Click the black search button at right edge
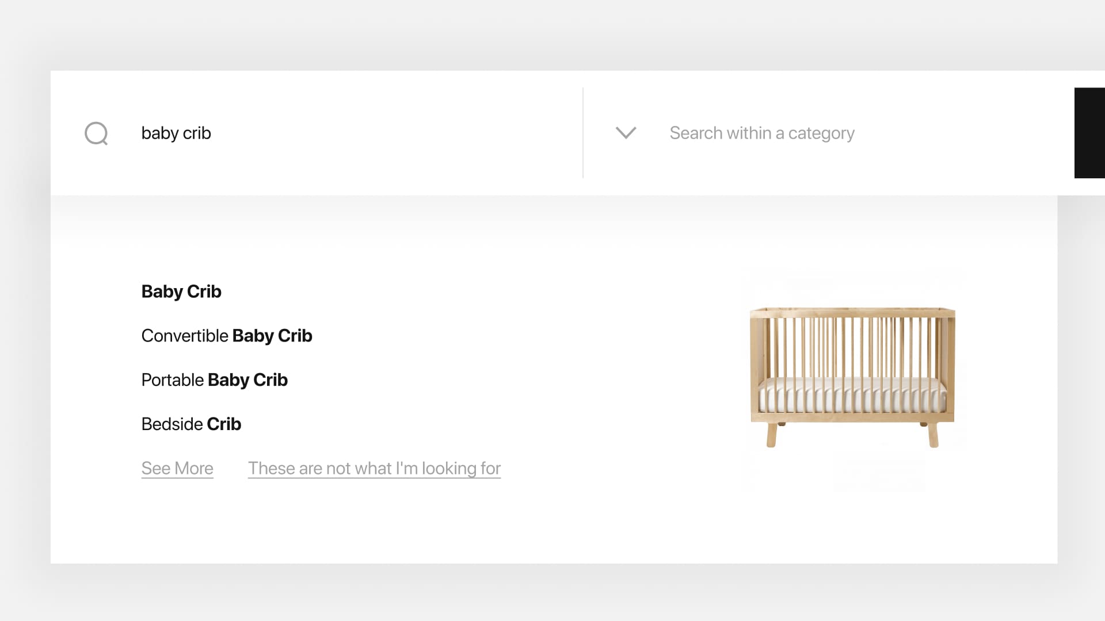 [1089, 133]
